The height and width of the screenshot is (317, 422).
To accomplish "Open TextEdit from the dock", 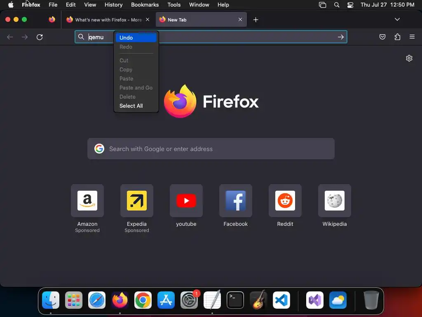I will (212, 300).
